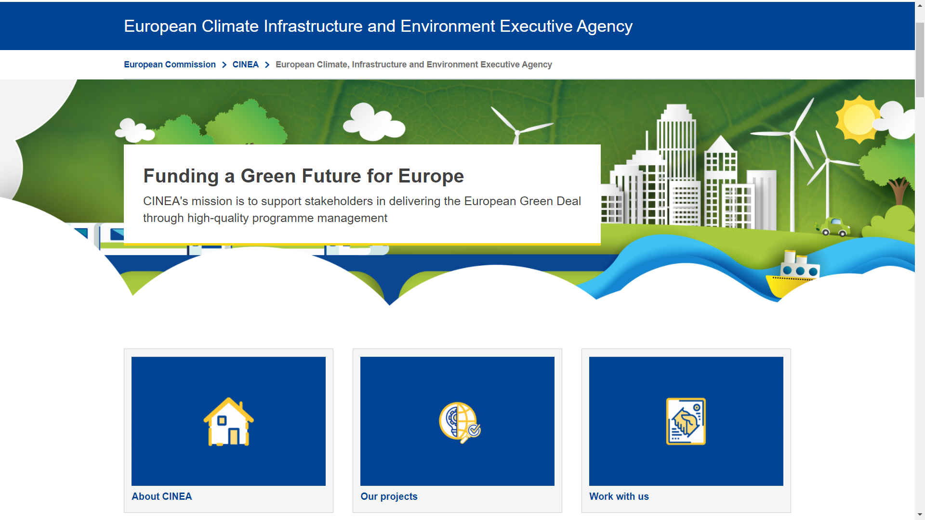Click the current page breadcrumb text
The height and width of the screenshot is (520, 925).
(x=413, y=65)
